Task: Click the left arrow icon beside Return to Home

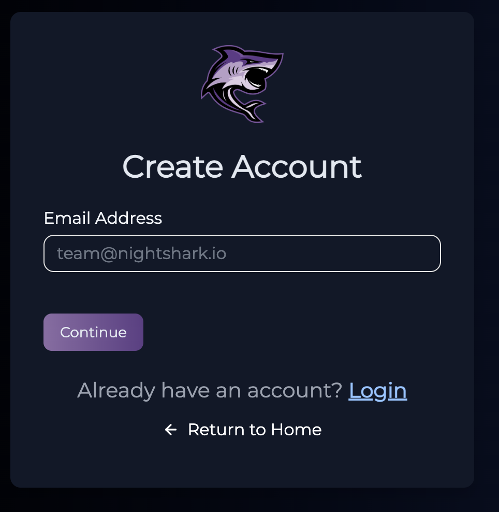Action: [x=171, y=430]
